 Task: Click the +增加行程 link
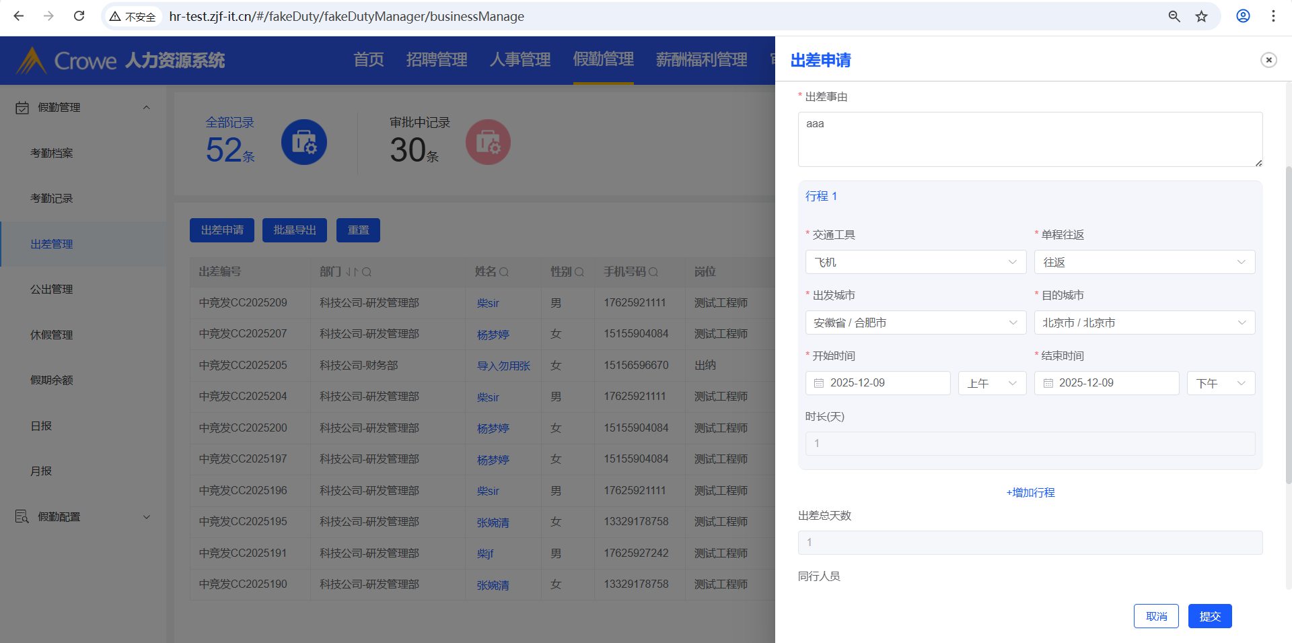pos(1030,492)
